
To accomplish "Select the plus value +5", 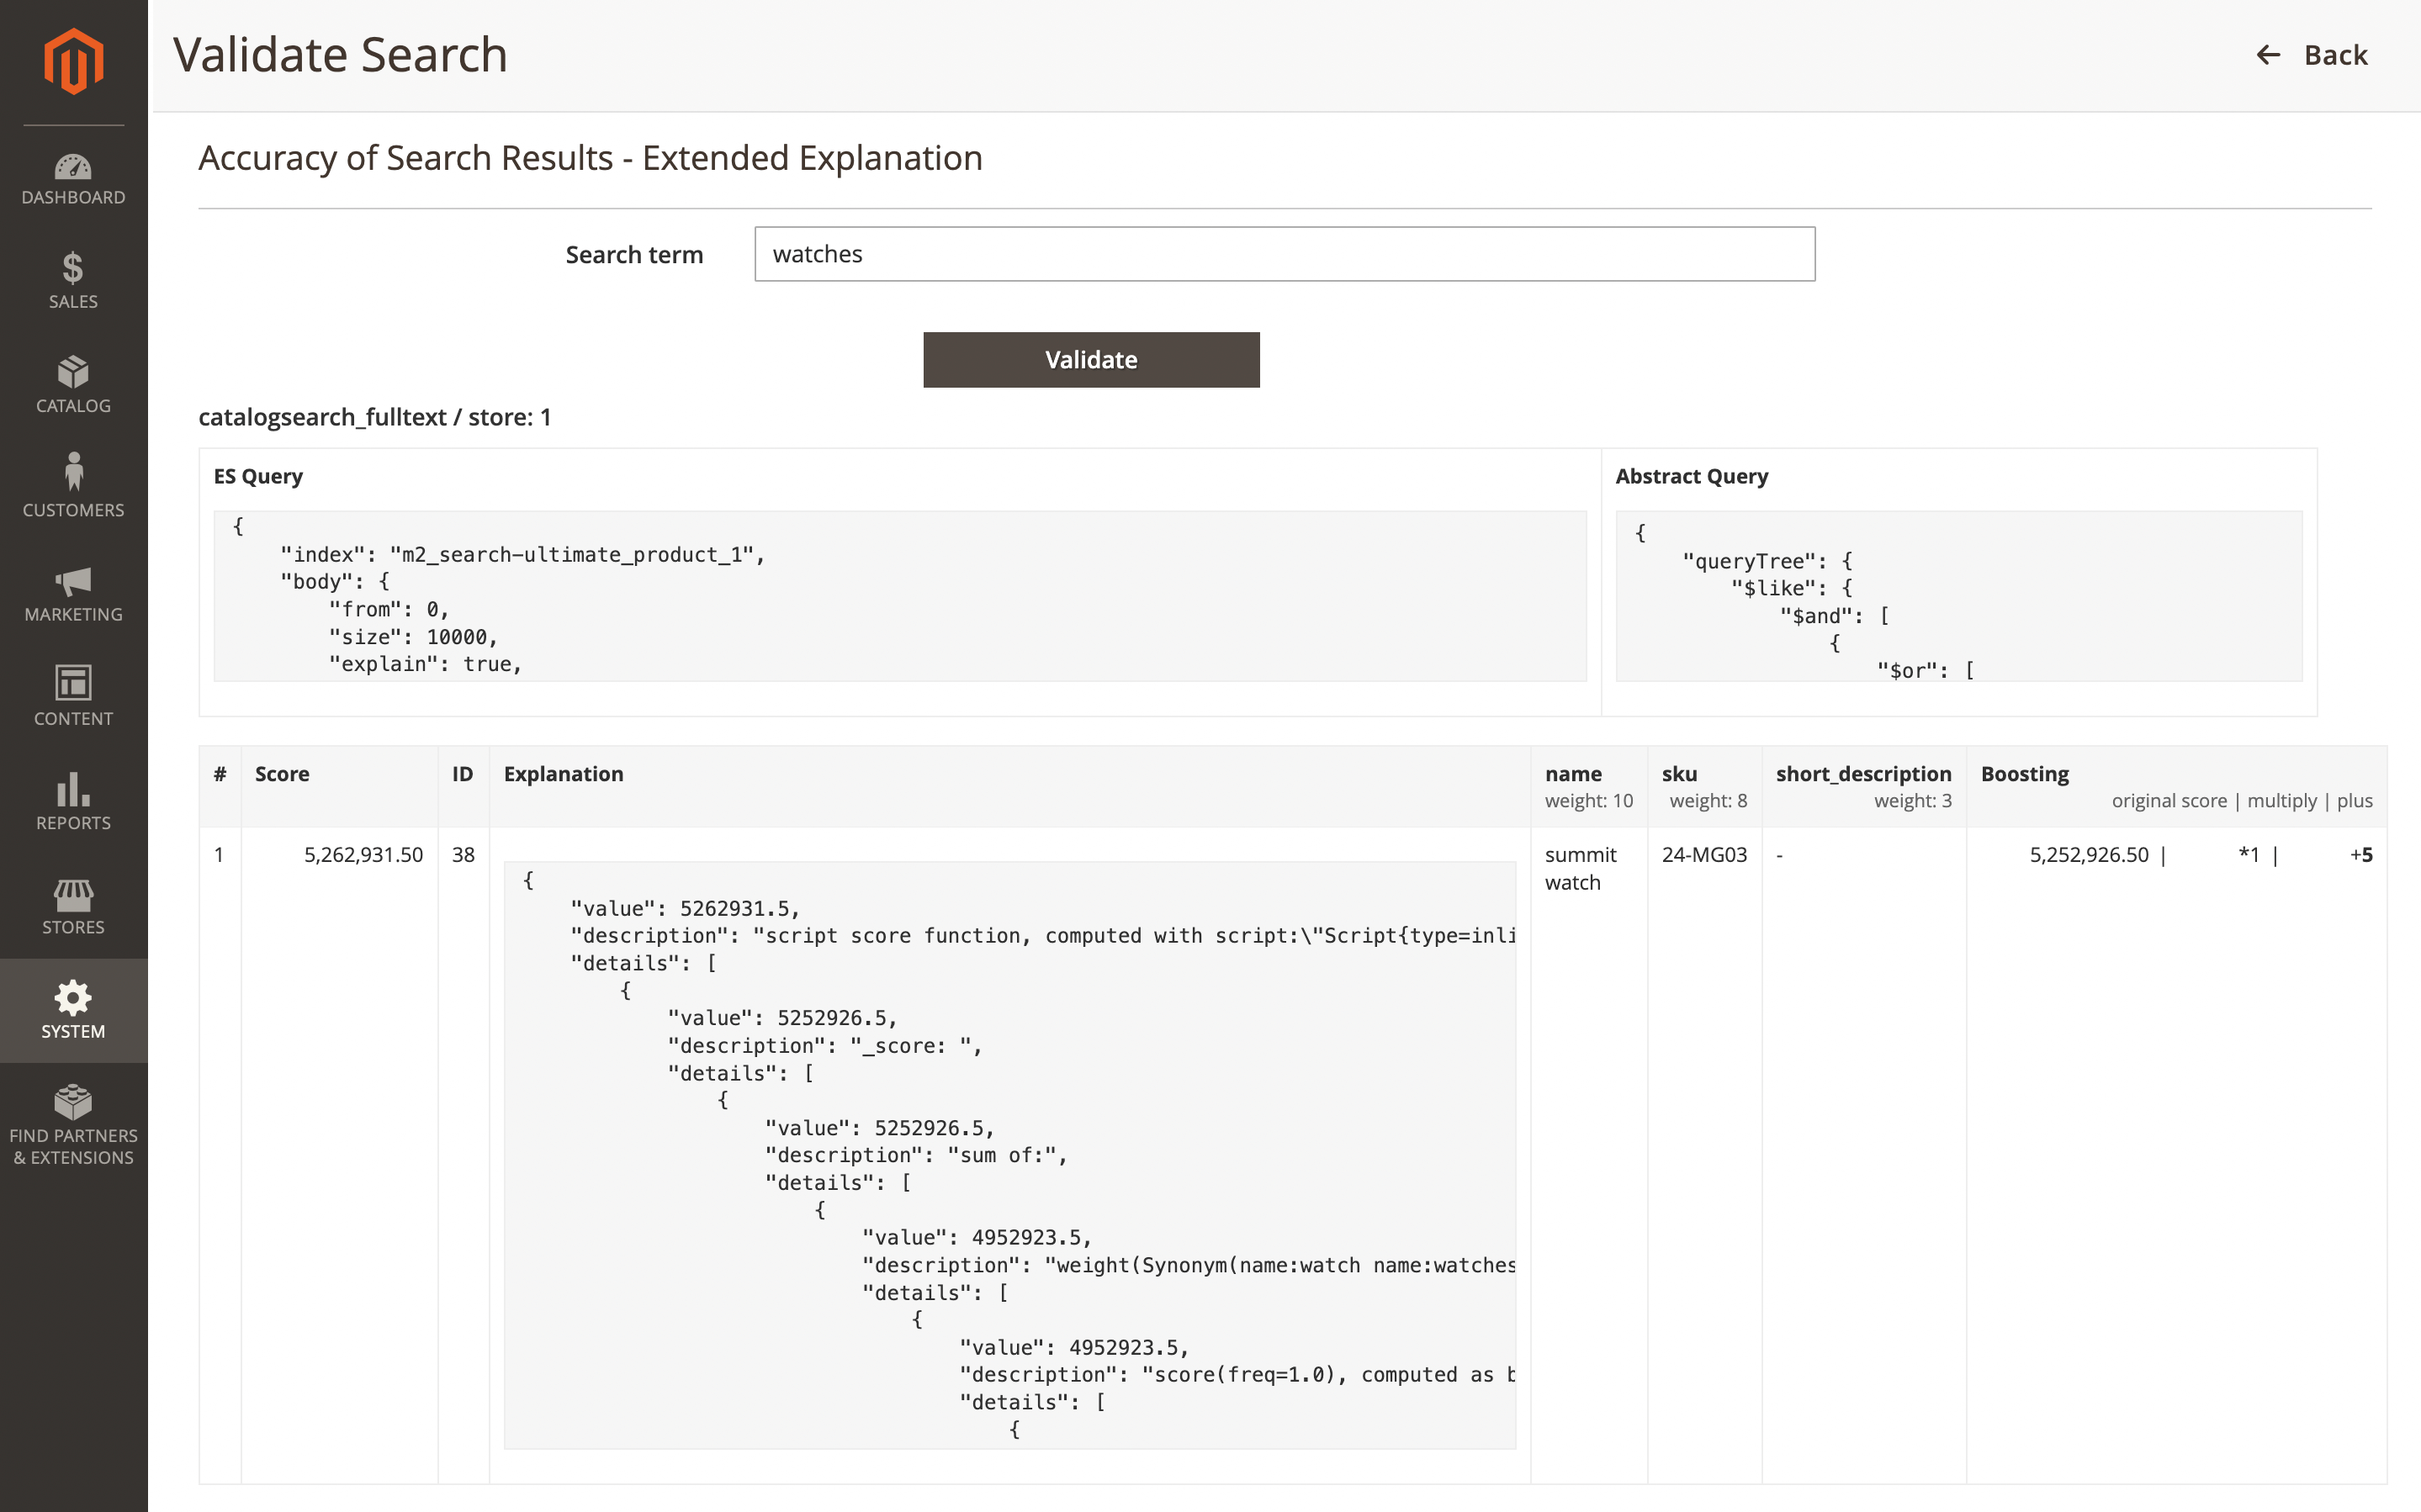I will [x=2361, y=855].
